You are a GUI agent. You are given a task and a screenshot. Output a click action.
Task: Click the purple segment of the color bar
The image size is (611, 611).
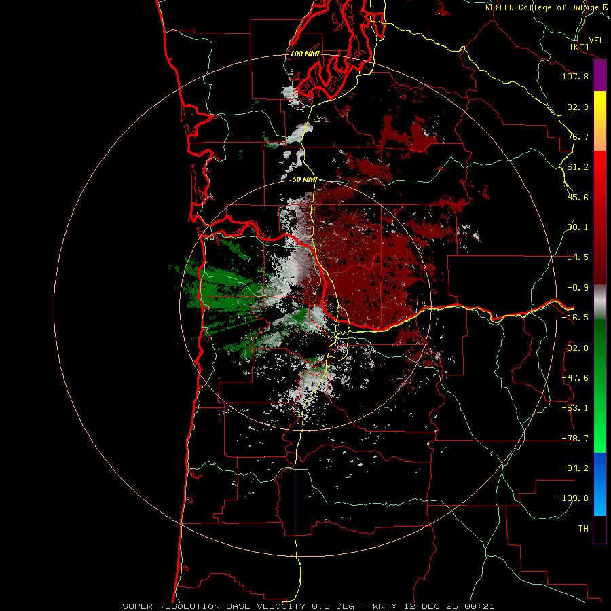click(x=599, y=76)
